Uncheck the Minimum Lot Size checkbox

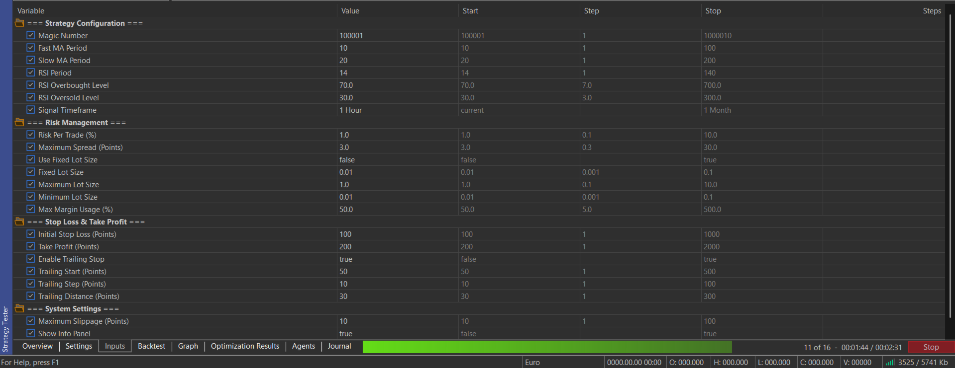[31, 197]
